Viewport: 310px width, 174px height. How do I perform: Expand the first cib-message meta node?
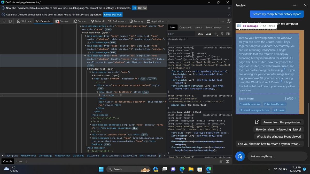(85, 36)
